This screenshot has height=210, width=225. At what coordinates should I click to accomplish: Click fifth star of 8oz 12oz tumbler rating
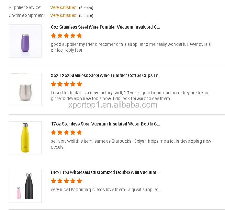pyautogui.click(x=79, y=84)
